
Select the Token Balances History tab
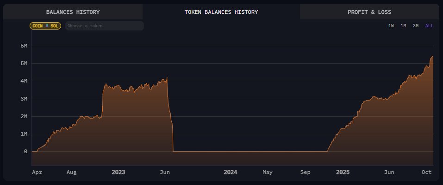click(x=221, y=12)
